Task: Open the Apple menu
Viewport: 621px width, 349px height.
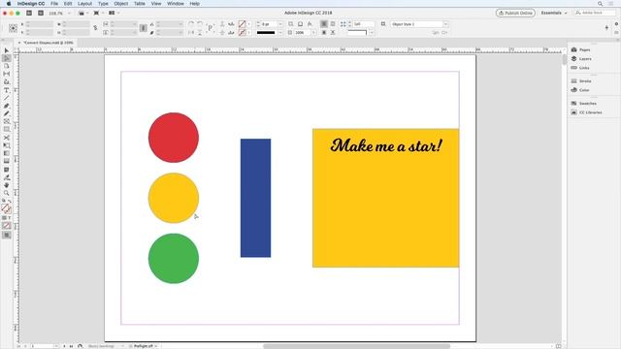Action: [9, 4]
